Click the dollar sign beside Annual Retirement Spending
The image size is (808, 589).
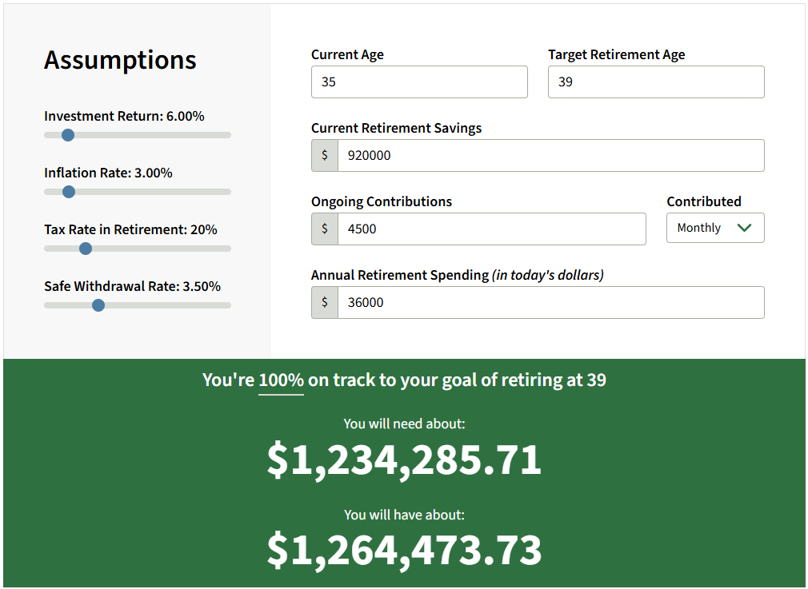325,303
